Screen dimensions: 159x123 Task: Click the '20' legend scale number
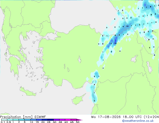tap(43, 122)
